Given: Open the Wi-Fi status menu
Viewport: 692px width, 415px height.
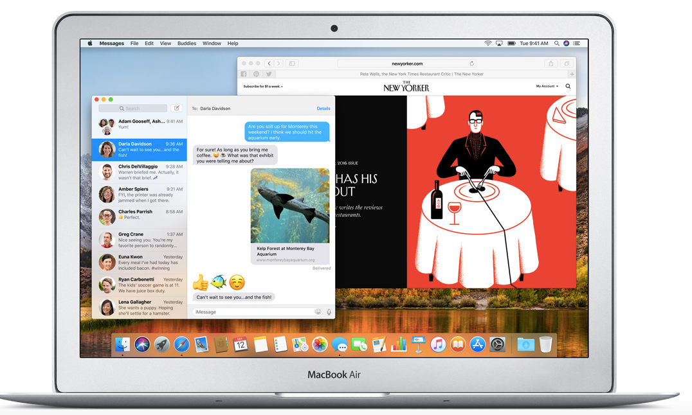Looking at the screenshot, I should click(488, 44).
